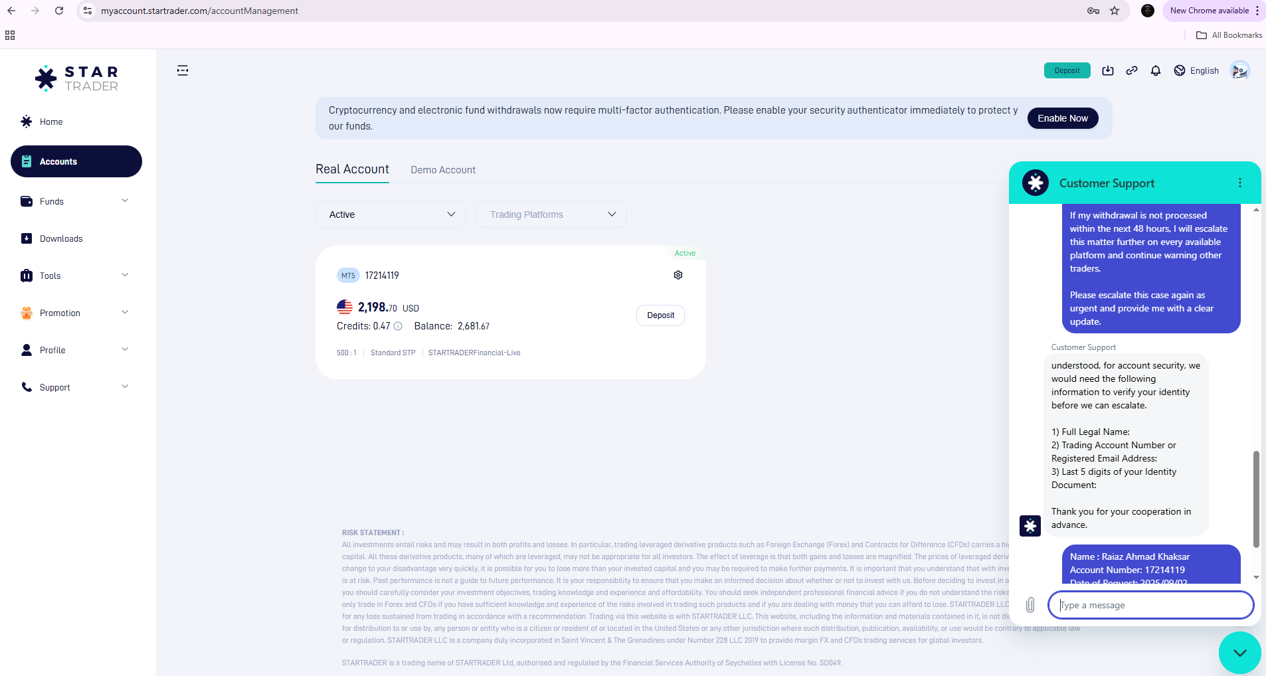Click the chat scroll down arrow
The image size is (1266, 676).
point(1256,577)
